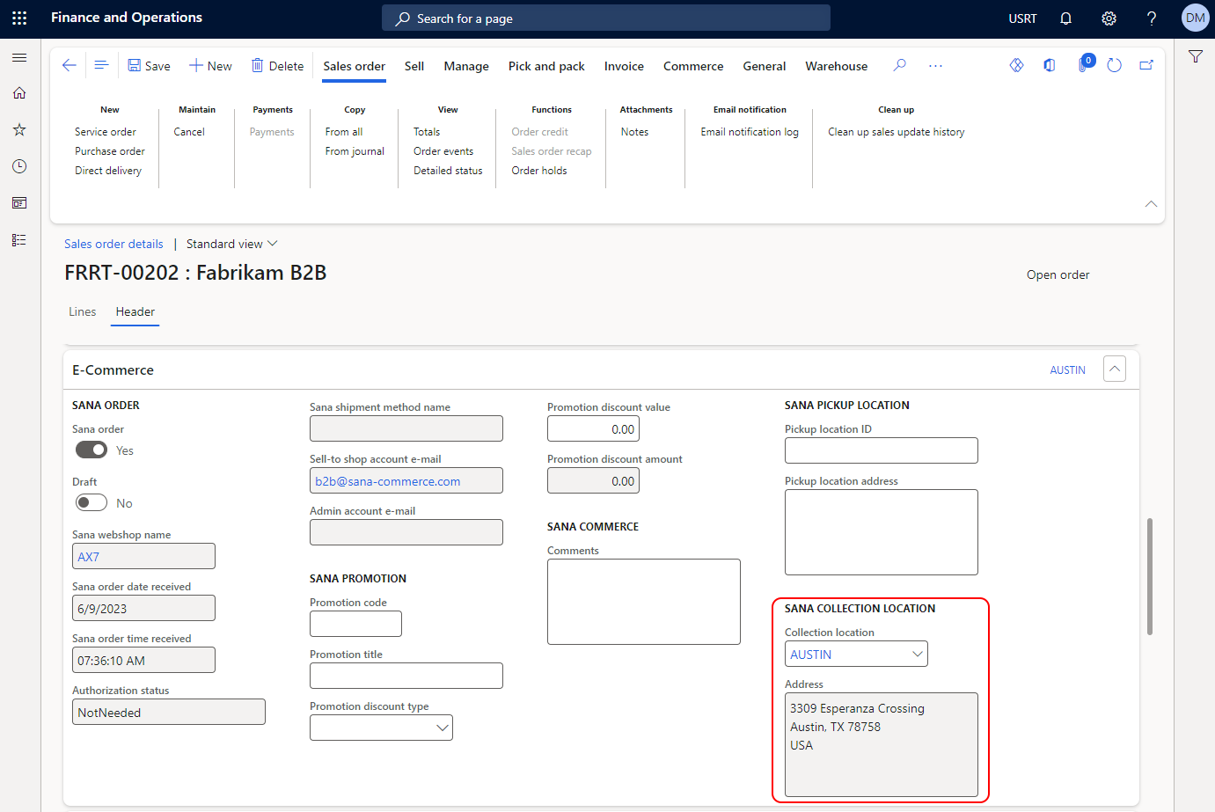This screenshot has height=812, width=1215.
Task: Click the vertical page scrollbar
Action: [x=1149, y=576]
